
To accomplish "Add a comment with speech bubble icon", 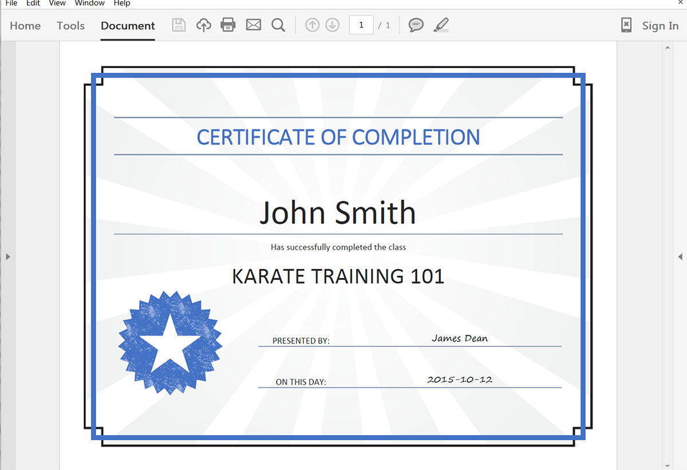I will (x=416, y=25).
